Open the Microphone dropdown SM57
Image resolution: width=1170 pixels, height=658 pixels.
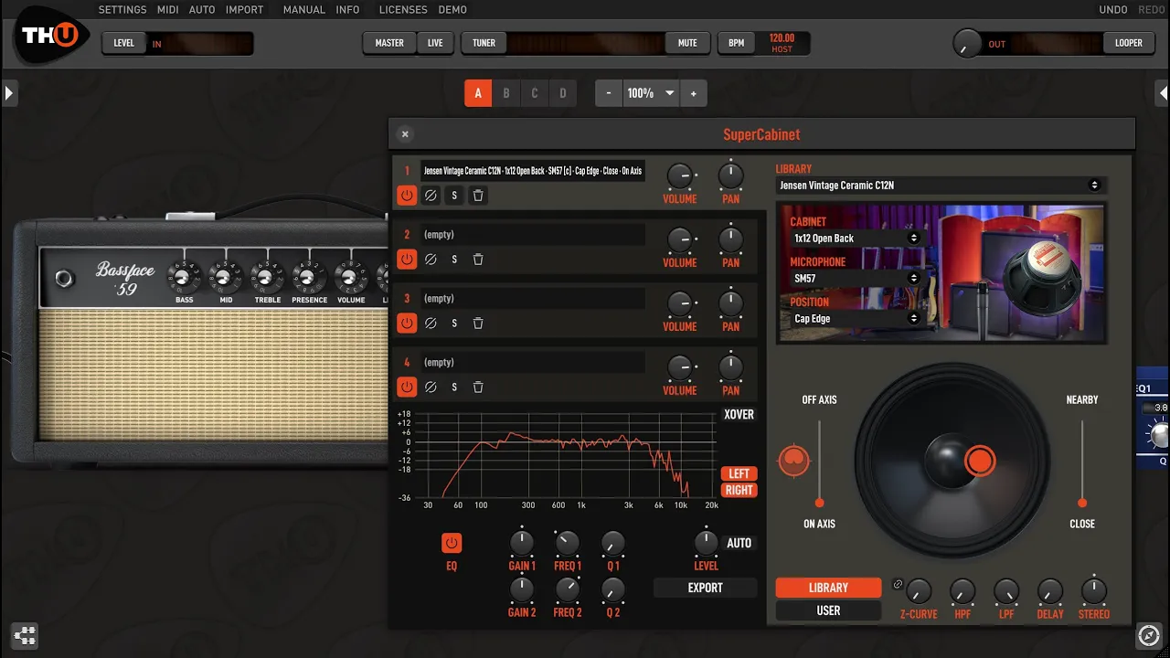[856, 278]
